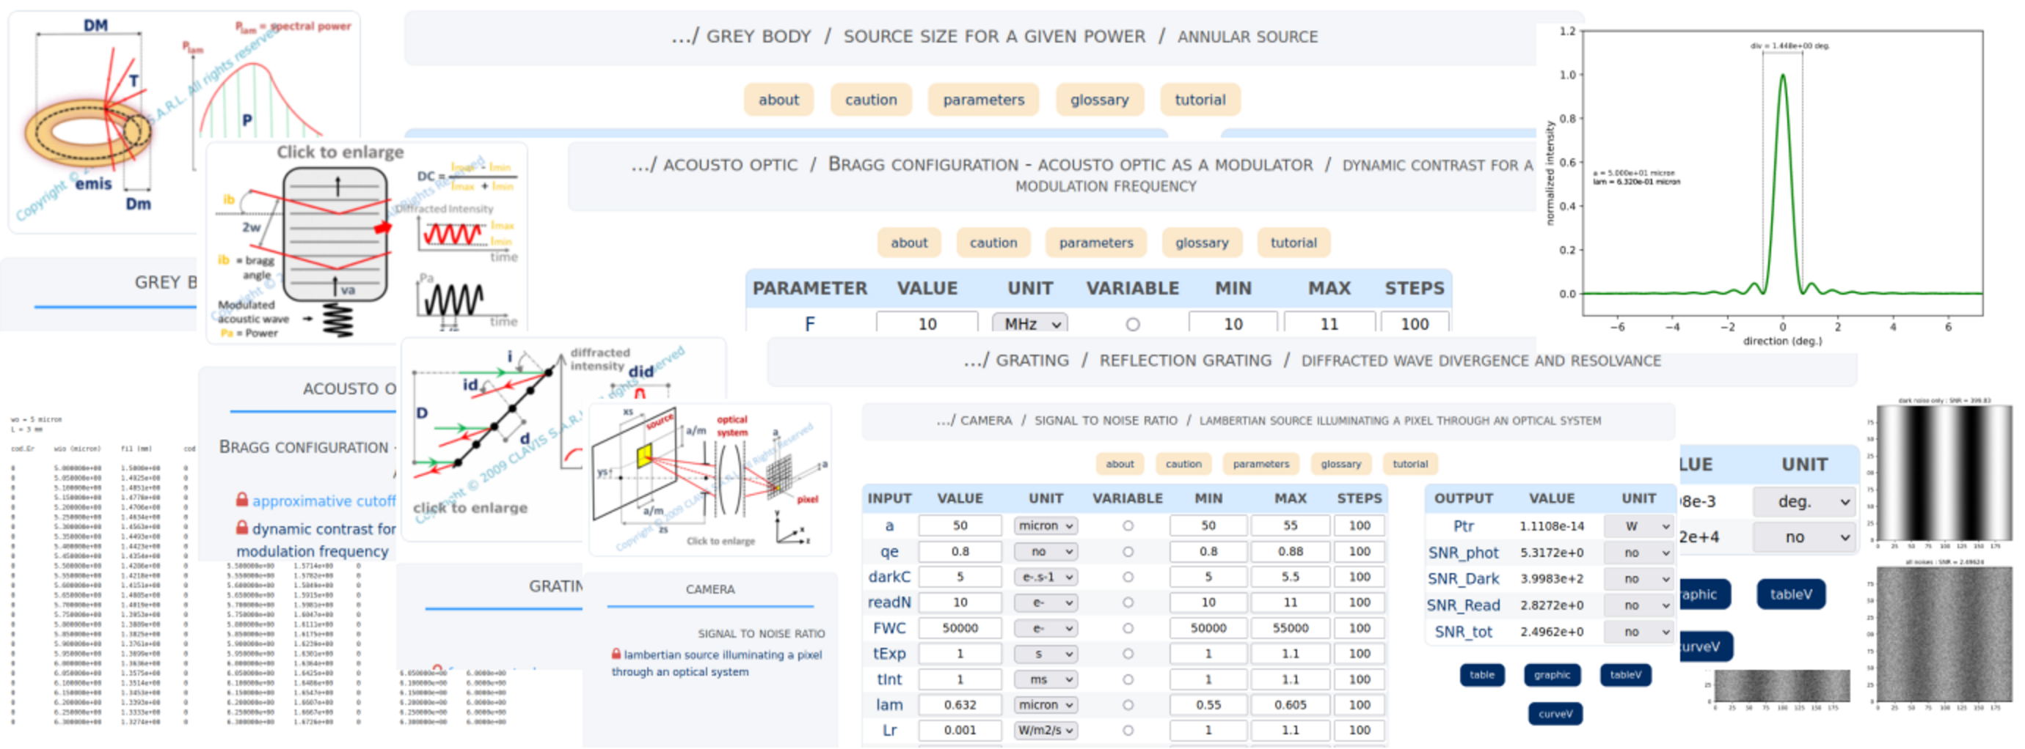Open the ms unit dropdown for tInt
Screen dimensions: 2025x749
pos(1046,679)
